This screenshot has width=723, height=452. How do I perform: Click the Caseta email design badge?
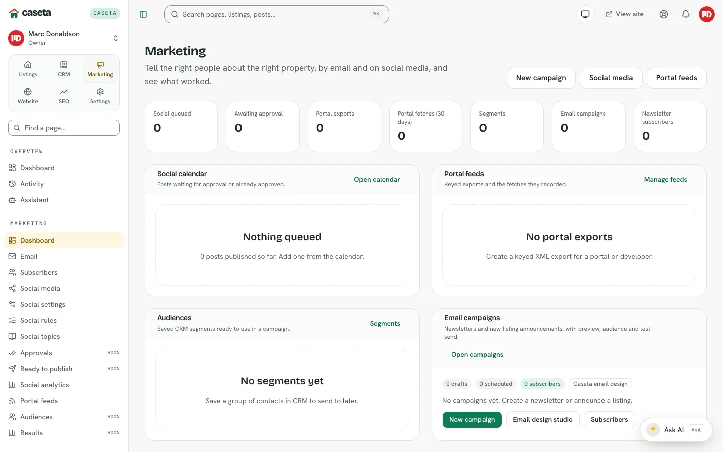click(x=600, y=384)
